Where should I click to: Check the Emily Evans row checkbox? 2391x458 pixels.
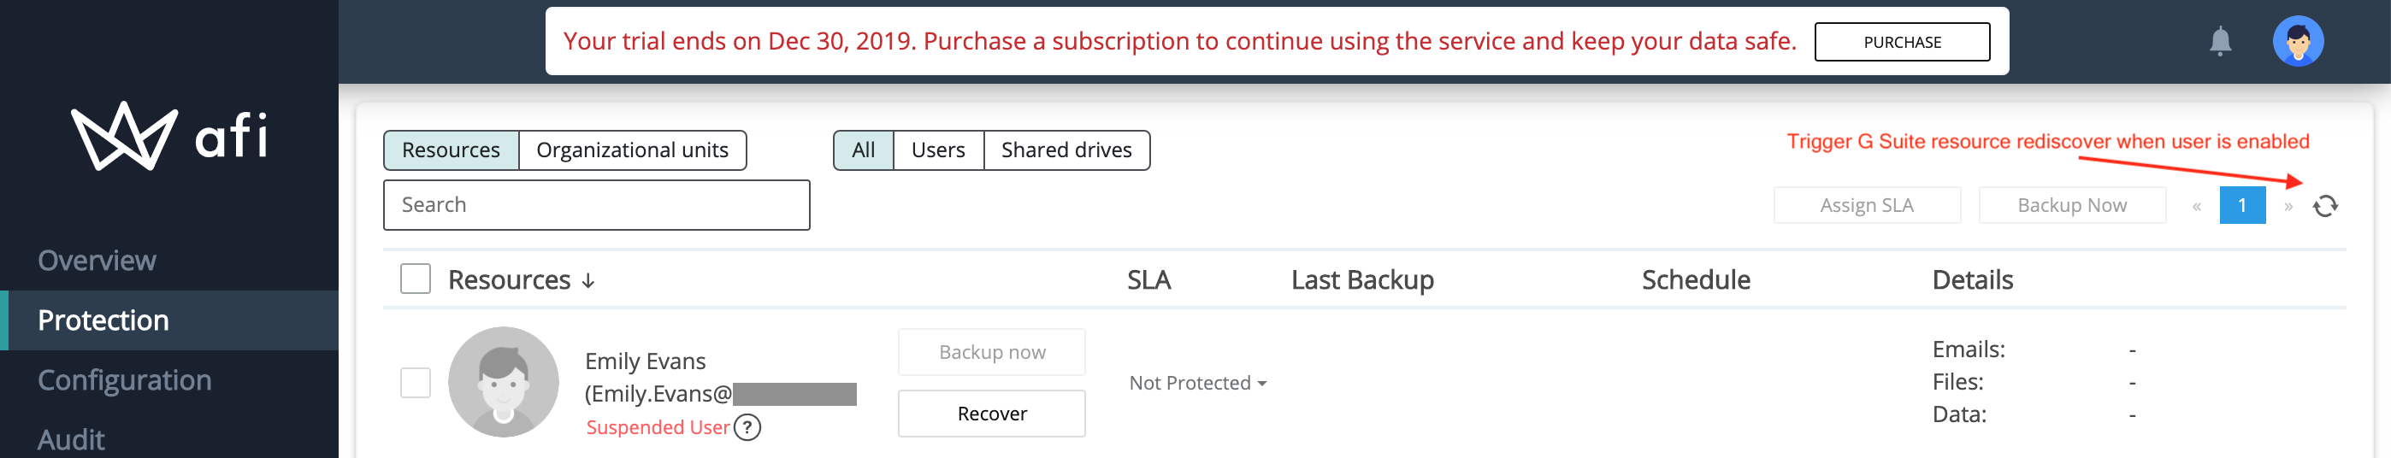coord(415,383)
